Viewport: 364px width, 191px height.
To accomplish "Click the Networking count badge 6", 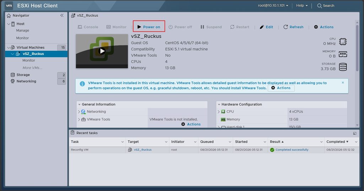I will 62,81.
